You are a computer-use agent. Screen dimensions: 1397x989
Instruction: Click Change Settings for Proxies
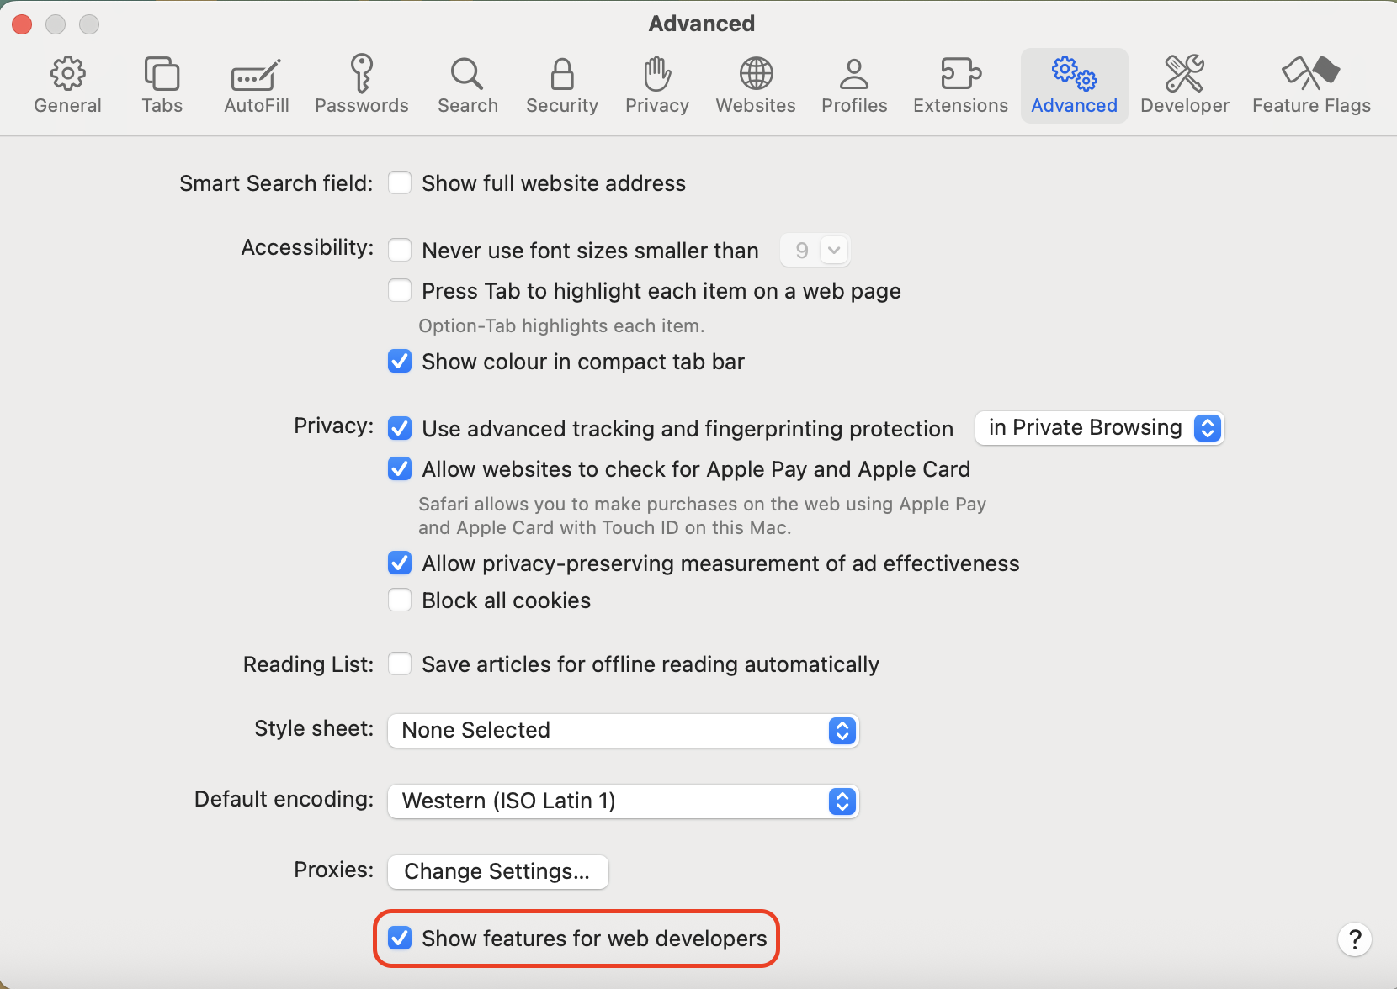pos(497,871)
